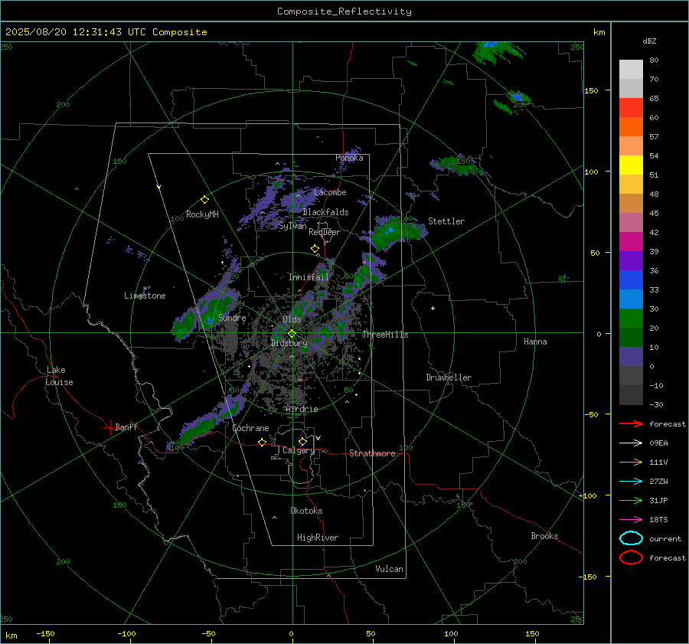Viewport: 689px width, 644px height.
Task: Click the Okotoks label
Action: coord(306,511)
